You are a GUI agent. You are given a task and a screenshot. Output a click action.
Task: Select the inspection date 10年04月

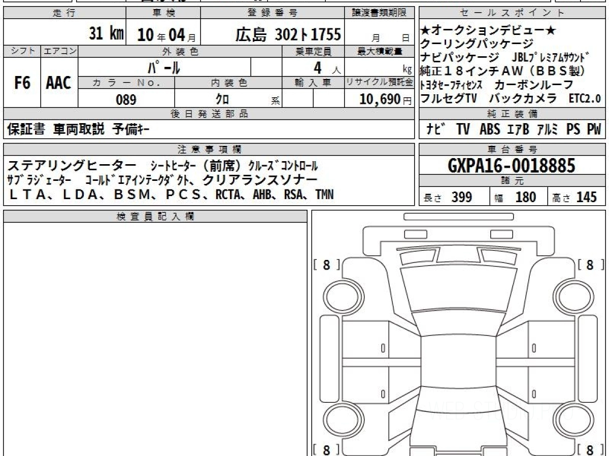click(166, 35)
